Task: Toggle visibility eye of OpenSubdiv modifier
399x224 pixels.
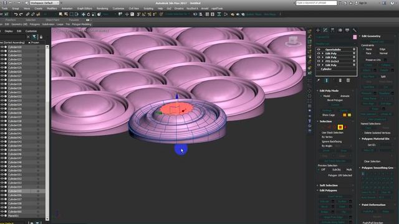Action: coord(319,50)
